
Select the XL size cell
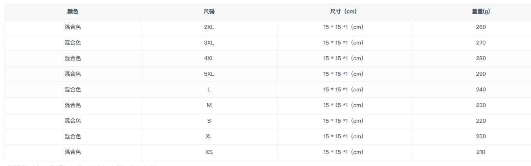209,137
